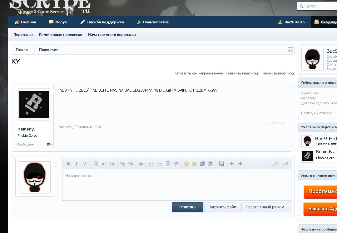Viewport: 337px width, 233px height.
Task: Insert a bulleted list
Action: click(151, 164)
